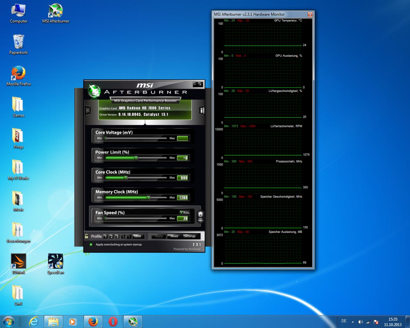Open Windows Media Player from the taskbar
410x328 pixels.
coord(73,322)
